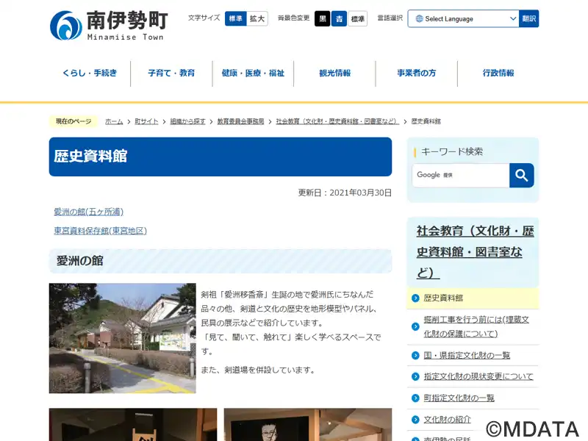Jump to 愛洲の館(五ヶ所浦) anchor link
Image resolution: width=588 pixels, height=441 pixels.
88,212
